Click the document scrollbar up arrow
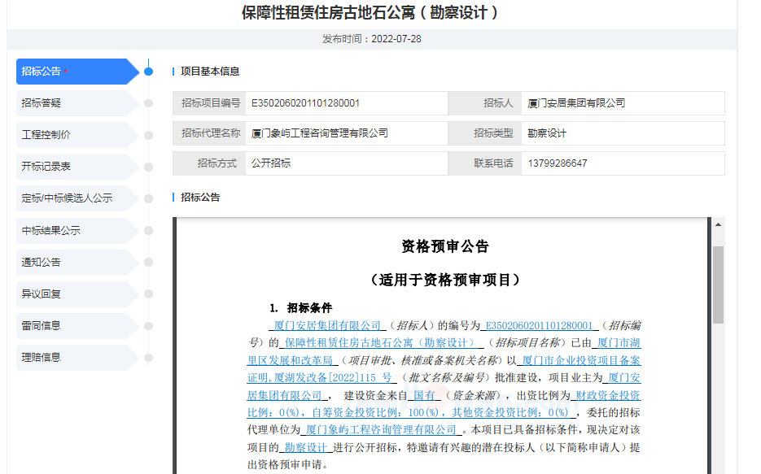761x474 pixels. 718,224
